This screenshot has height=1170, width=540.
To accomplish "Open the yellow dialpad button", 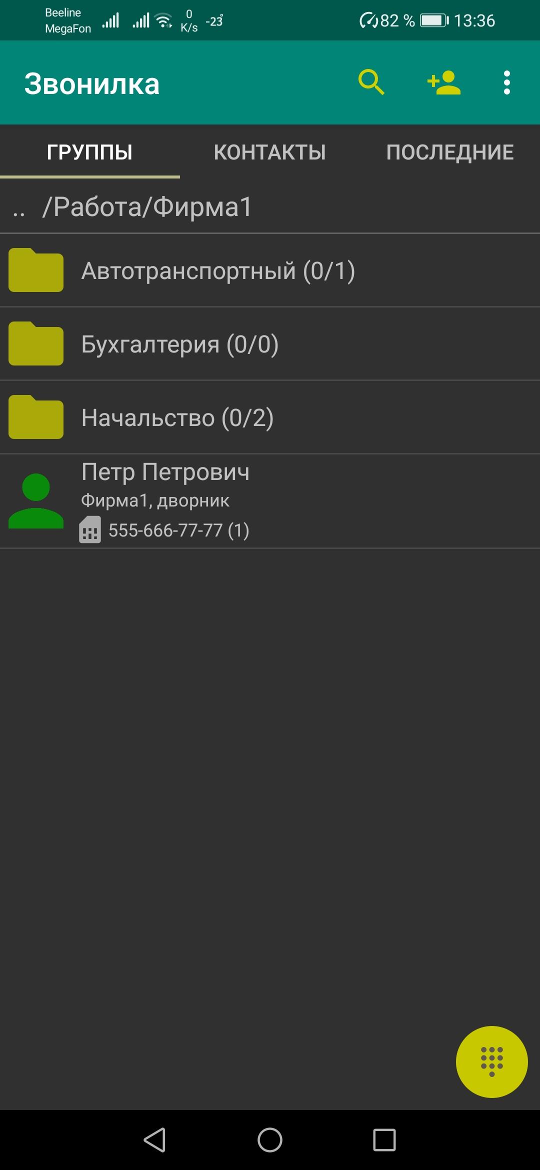I will [x=491, y=1061].
